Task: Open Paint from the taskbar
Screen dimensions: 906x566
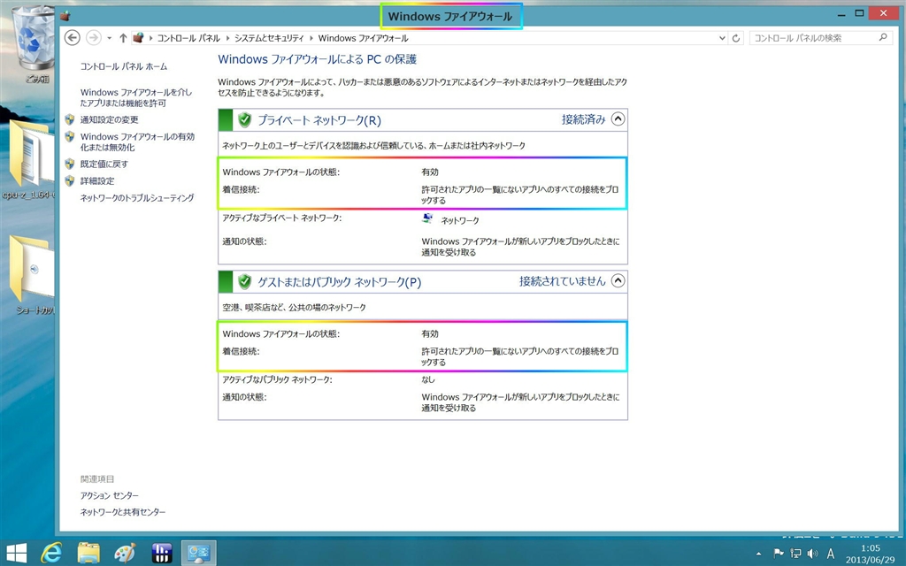Action: 125,553
